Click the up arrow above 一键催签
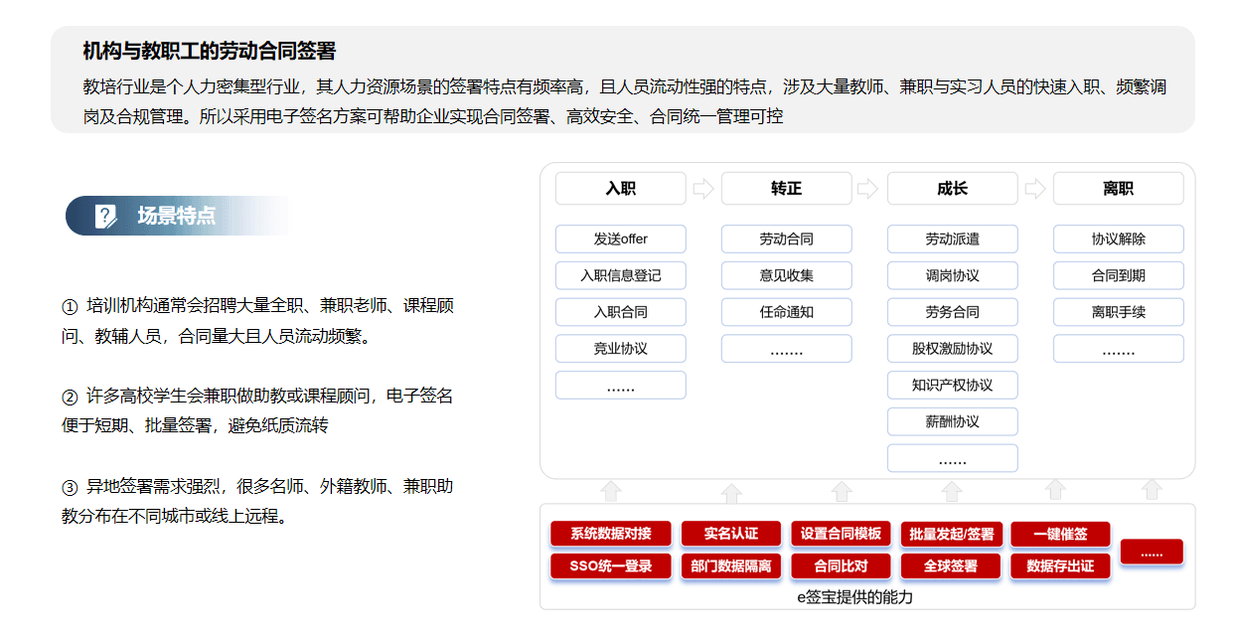The image size is (1236, 643). pos(1056,489)
